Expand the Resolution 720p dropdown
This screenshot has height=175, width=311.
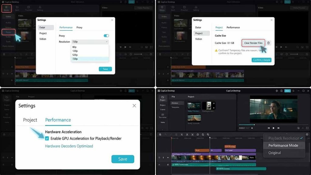pyautogui.click(x=90, y=42)
